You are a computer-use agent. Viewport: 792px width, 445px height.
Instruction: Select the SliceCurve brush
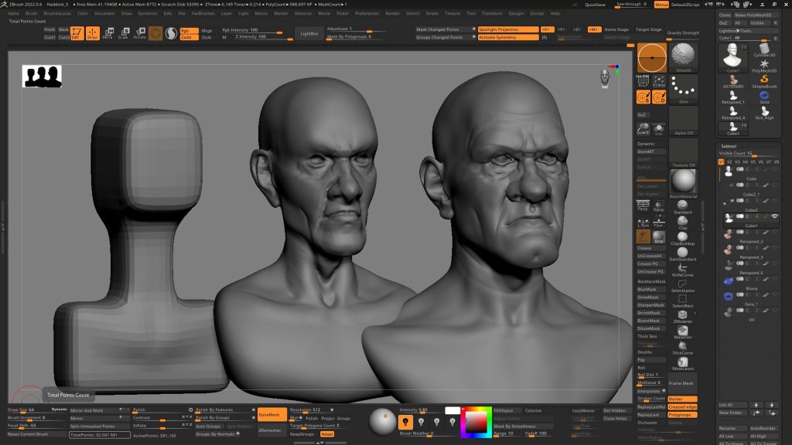coord(682,348)
